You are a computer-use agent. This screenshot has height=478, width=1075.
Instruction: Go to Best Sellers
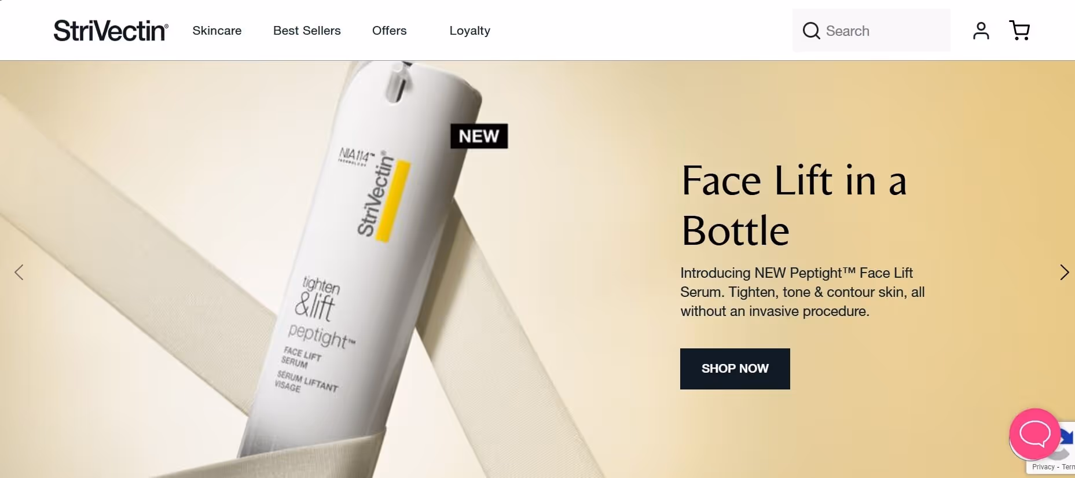307,31
